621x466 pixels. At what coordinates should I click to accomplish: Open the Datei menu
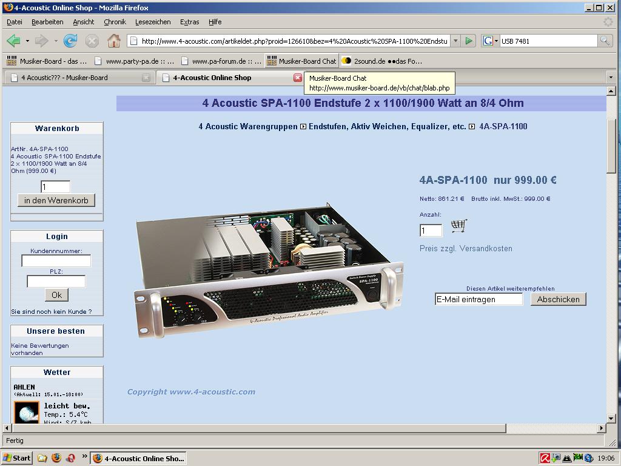pyautogui.click(x=15, y=22)
